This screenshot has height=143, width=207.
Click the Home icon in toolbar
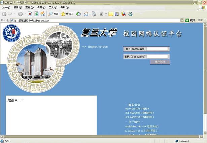point(43,14)
